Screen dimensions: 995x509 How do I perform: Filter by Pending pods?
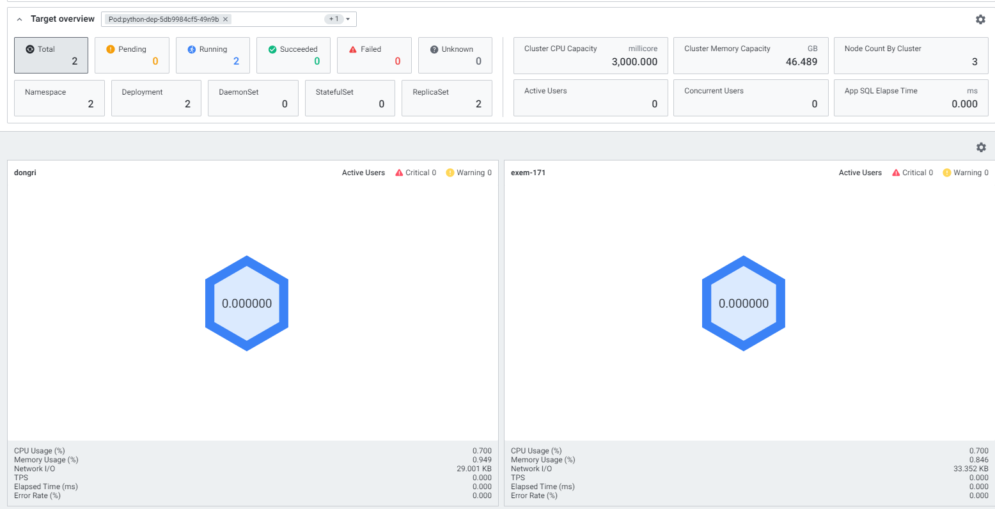[132, 55]
